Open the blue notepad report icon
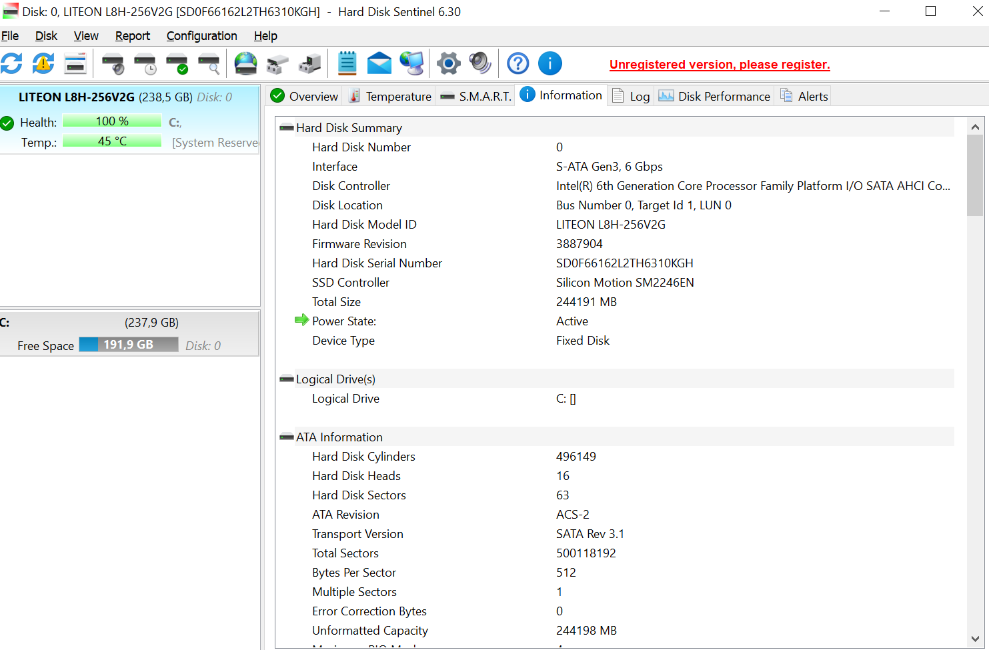Image resolution: width=989 pixels, height=650 pixels. coord(347,64)
